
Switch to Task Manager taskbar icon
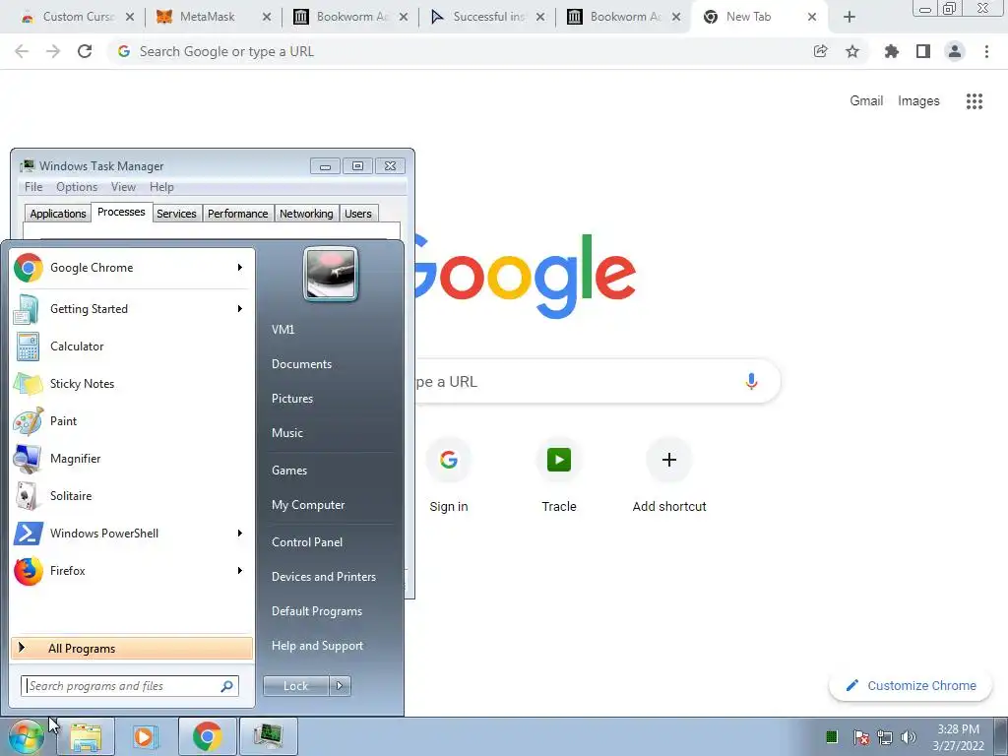(268, 736)
